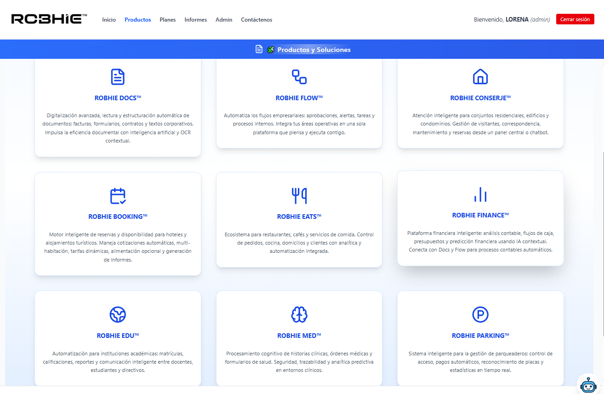Click the ROBHIE MED brain icon
Viewport: 604px width, 394px height.
(x=299, y=315)
